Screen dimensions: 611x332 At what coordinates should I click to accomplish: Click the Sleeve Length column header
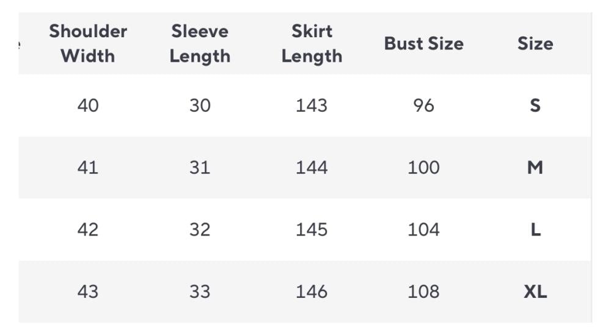(x=200, y=43)
